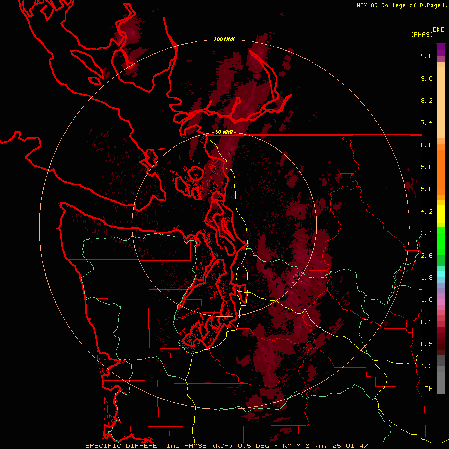Click the 100 NMI range ring label
The width and height of the screenshot is (449, 449).
coord(224,39)
